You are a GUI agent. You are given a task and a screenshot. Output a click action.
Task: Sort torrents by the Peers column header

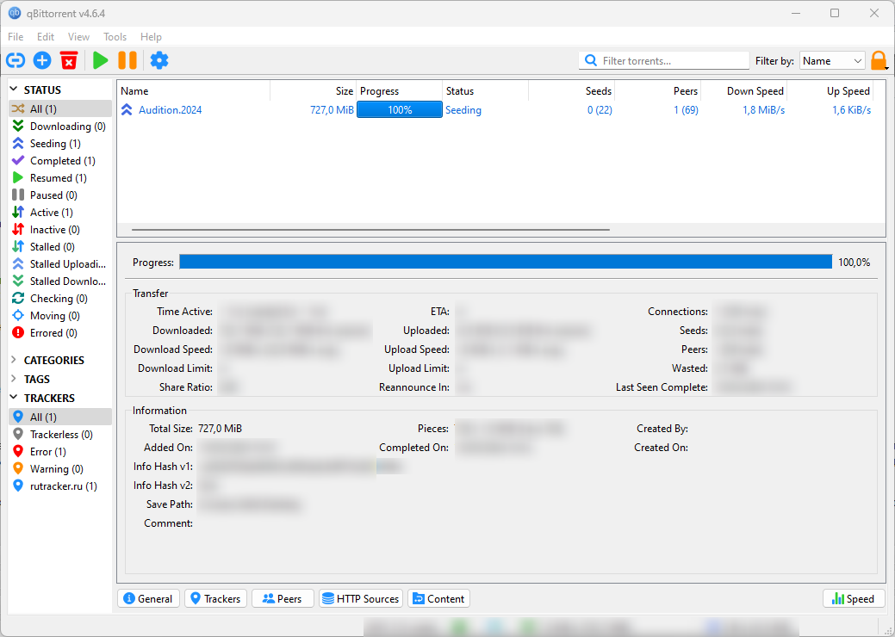point(658,91)
